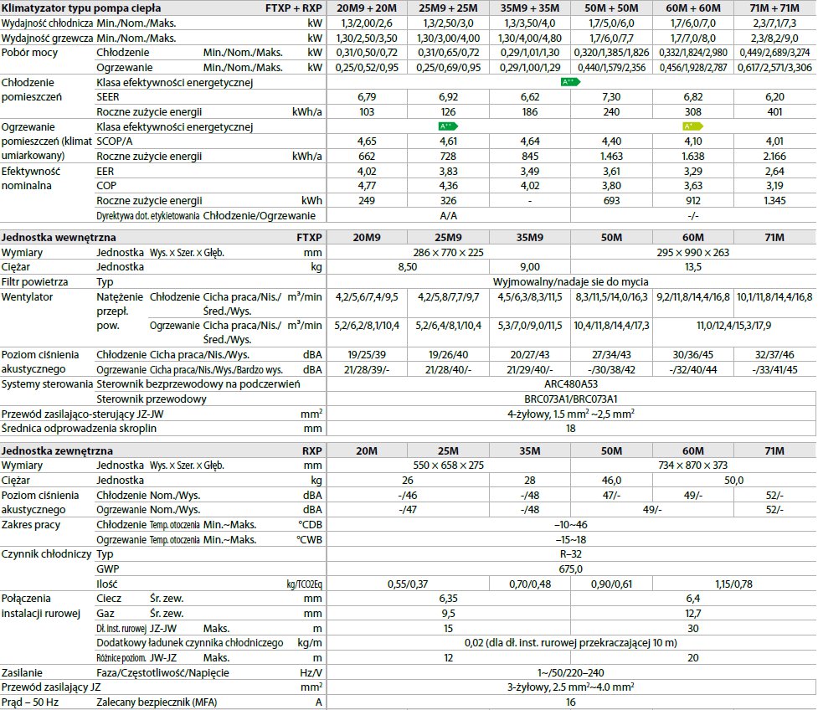Click nominal annual energy value '1.345'
The height and width of the screenshot is (710, 818).
[774, 200]
